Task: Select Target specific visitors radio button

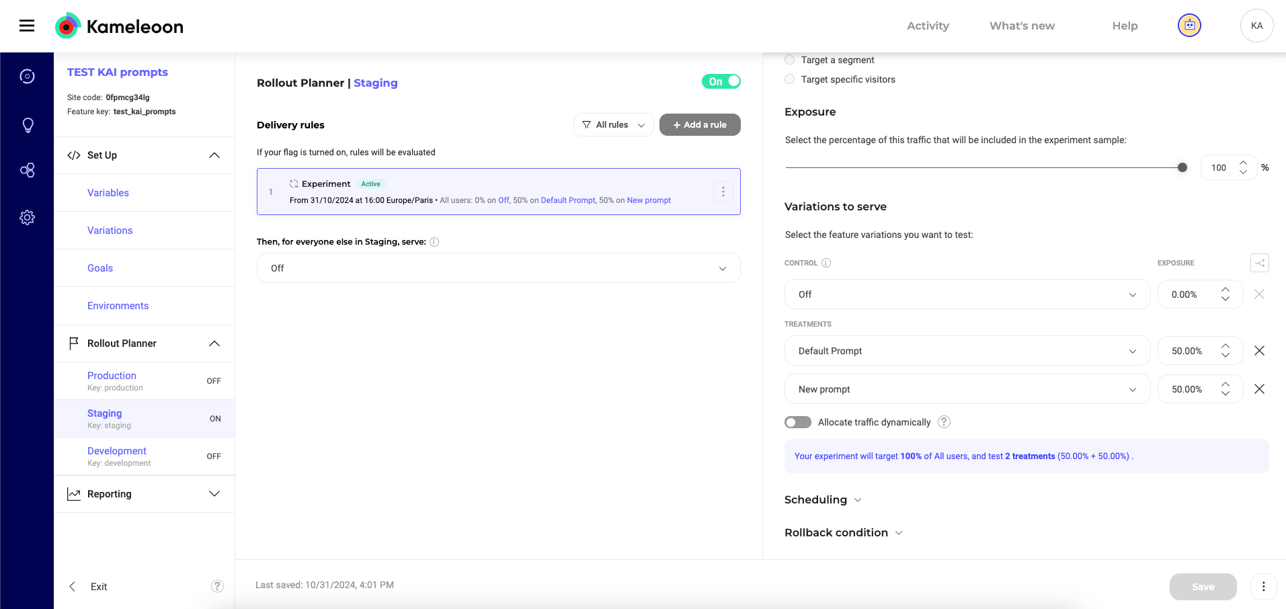Action: [790, 79]
